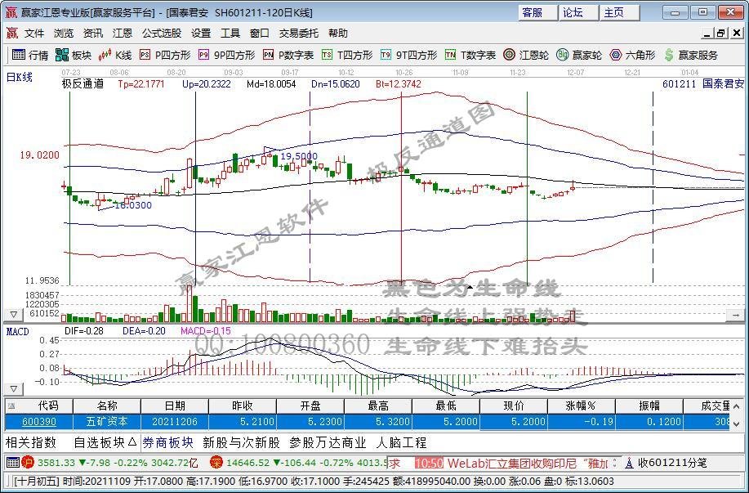749x493 pixels.
Task: Open the 资讯 menu
Action: [92, 33]
